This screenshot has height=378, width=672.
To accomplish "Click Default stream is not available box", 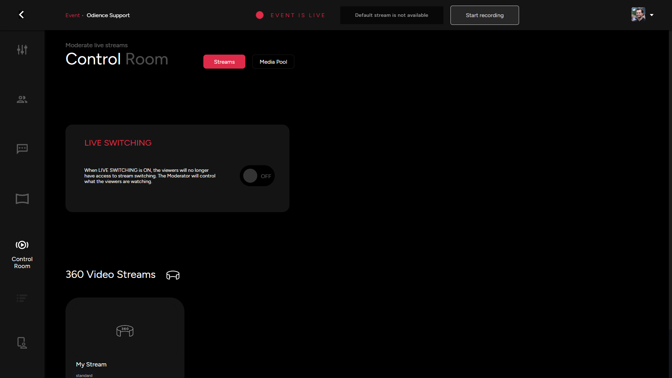I will (391, 15).
